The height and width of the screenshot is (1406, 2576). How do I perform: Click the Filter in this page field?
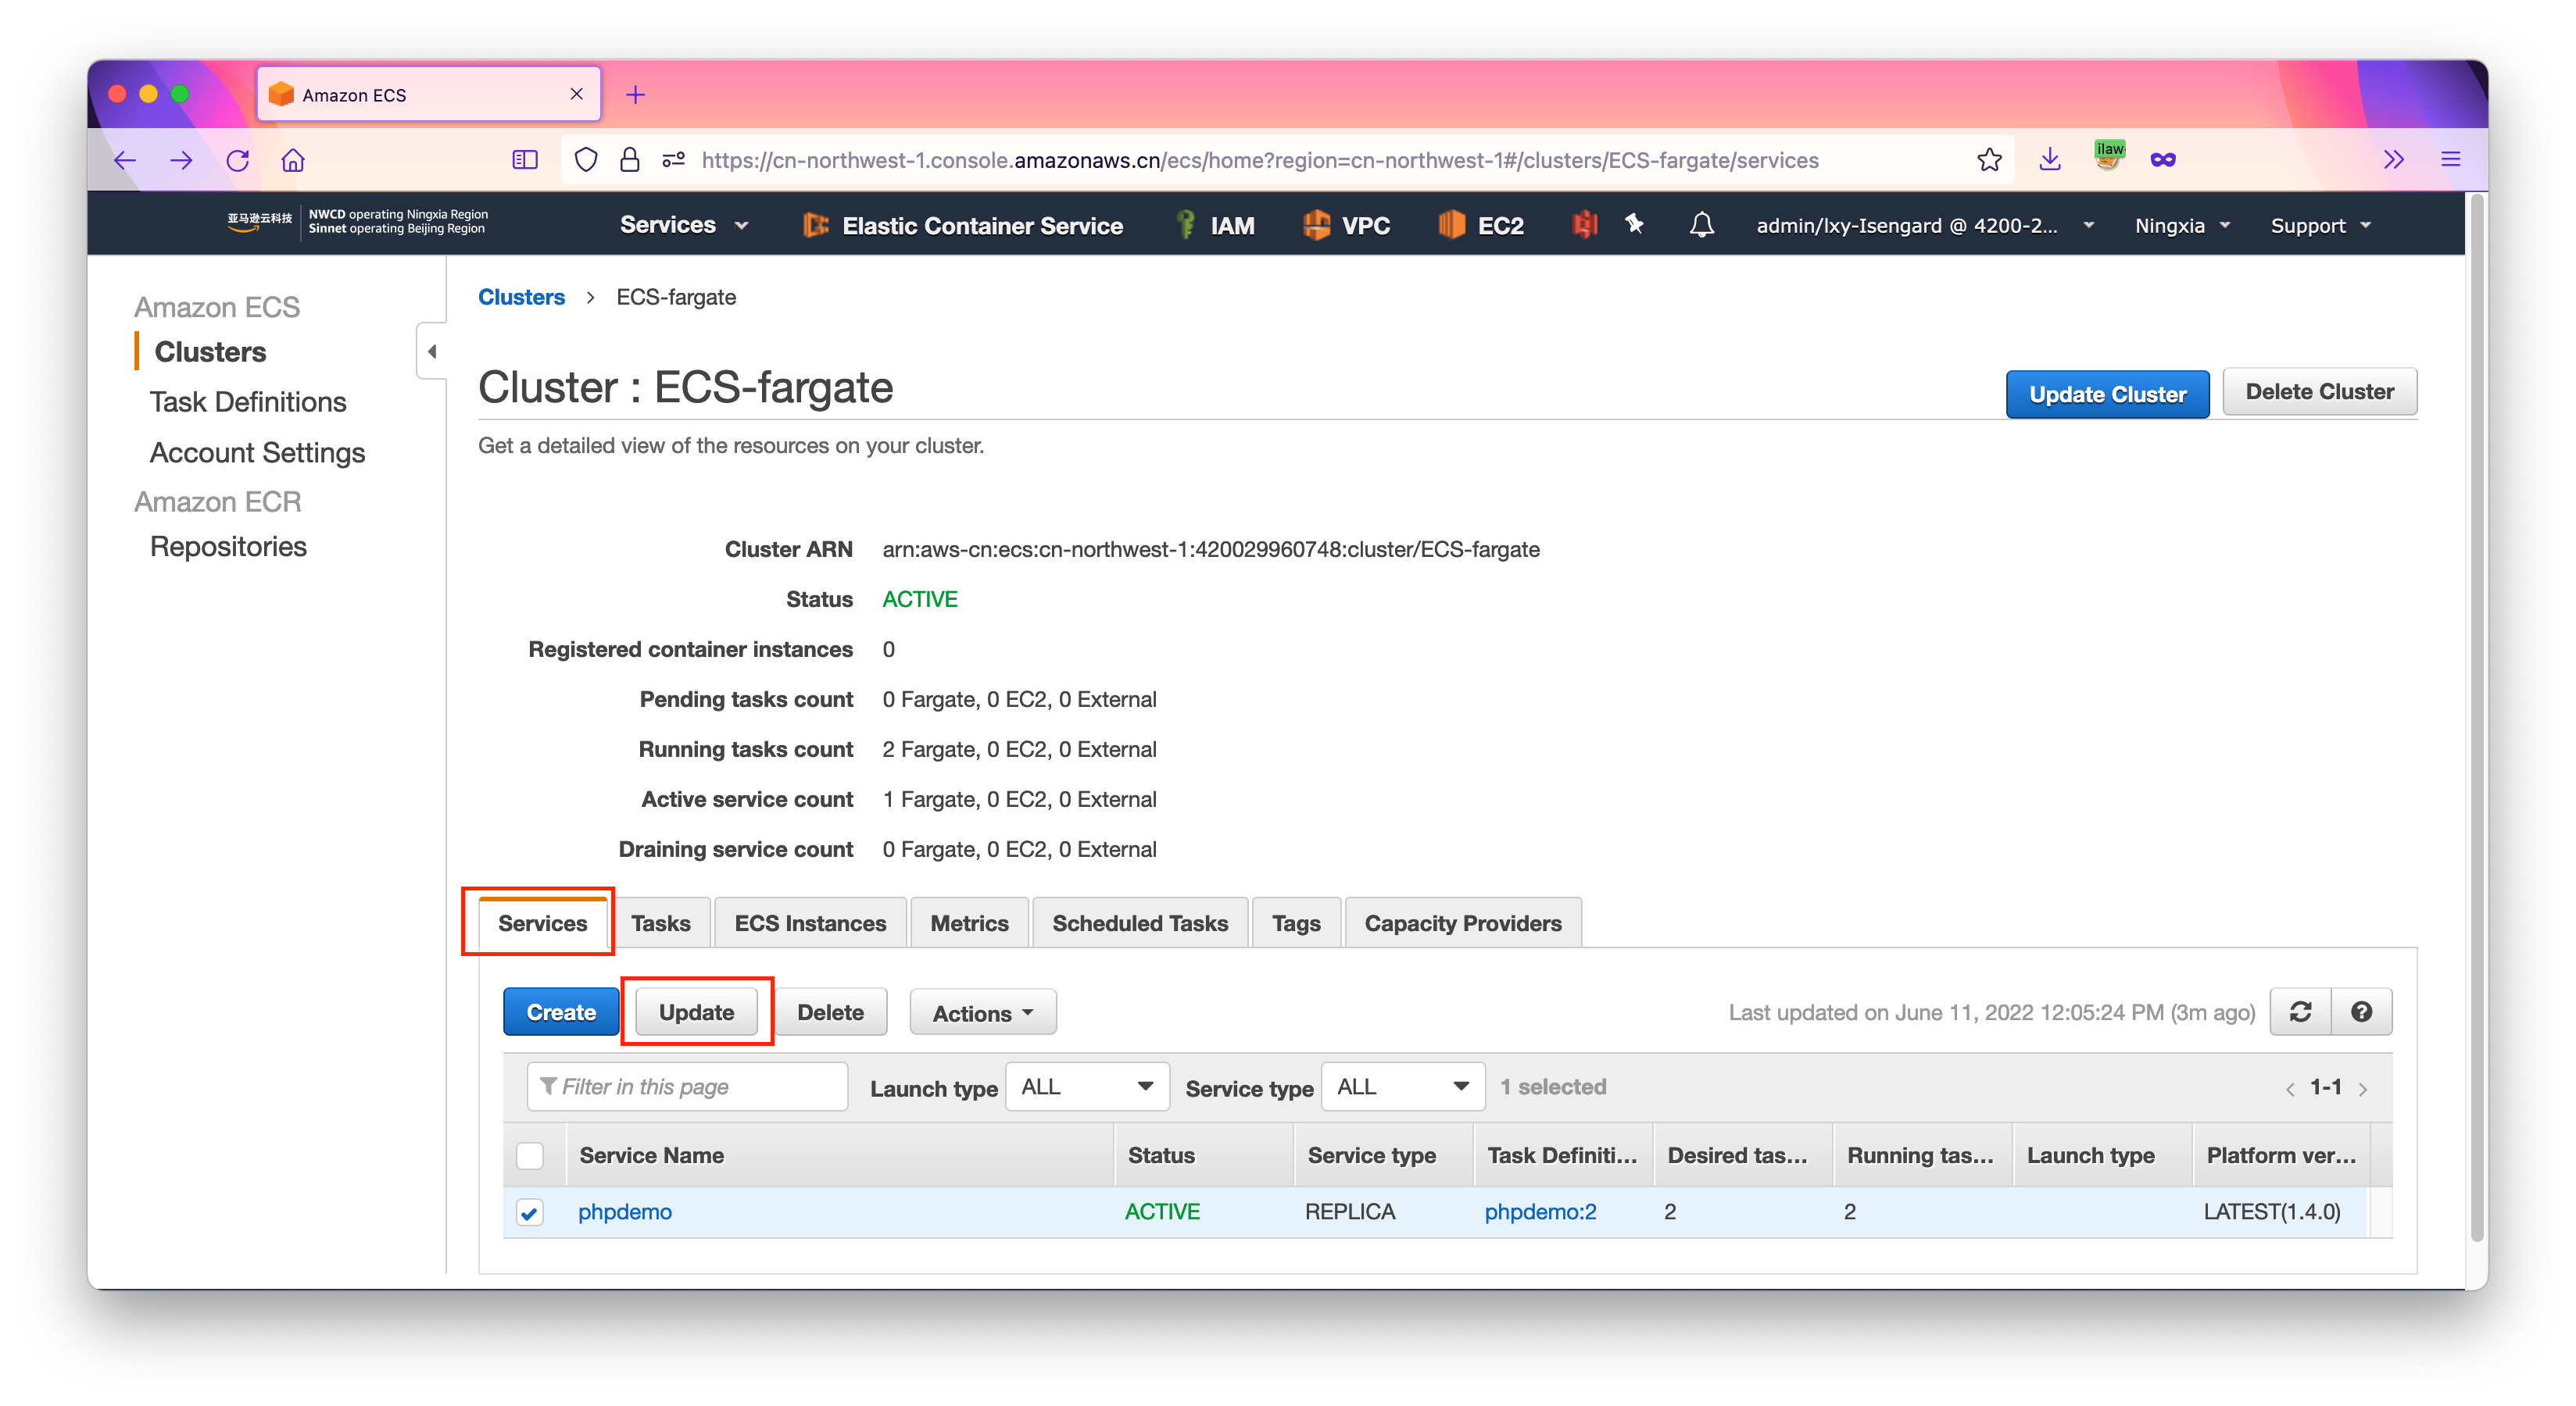click(687, 1087)
